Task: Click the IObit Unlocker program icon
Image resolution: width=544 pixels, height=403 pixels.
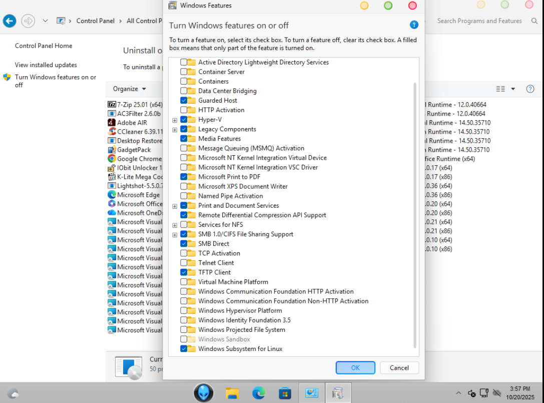Action: click(112, 168)
